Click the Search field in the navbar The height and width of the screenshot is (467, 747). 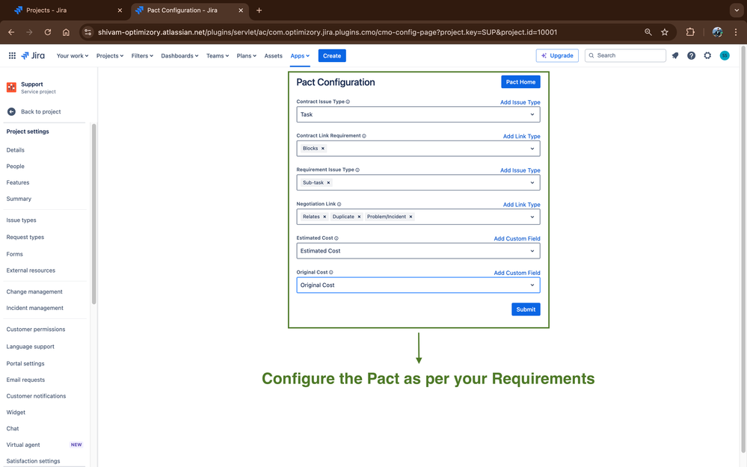(625, 55)
